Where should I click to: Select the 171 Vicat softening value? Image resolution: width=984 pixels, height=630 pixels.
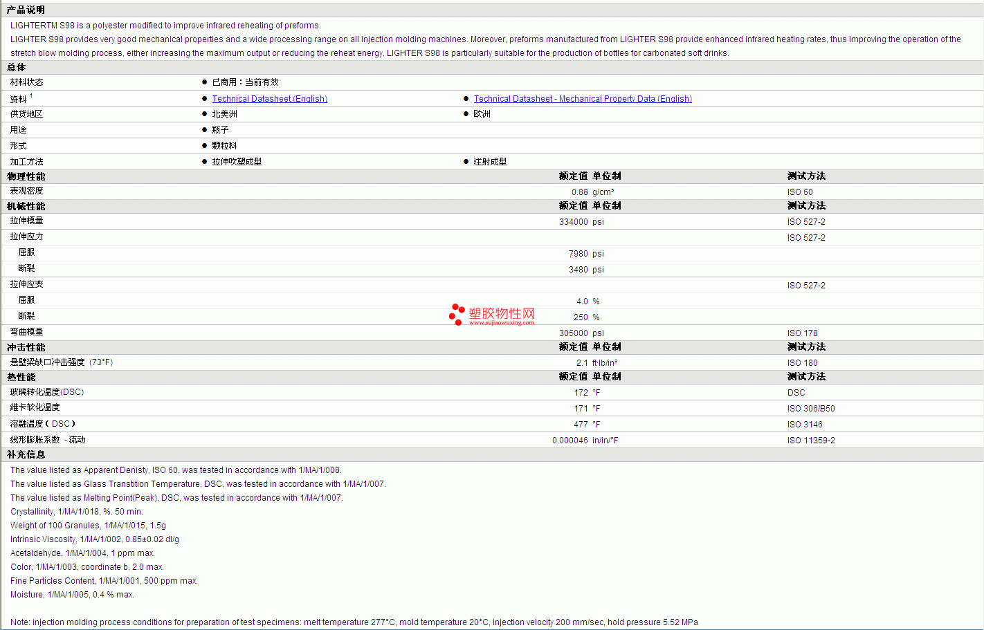click(581, 409)
